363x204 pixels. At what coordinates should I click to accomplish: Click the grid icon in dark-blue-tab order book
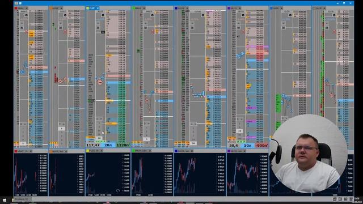coord(192,28)
